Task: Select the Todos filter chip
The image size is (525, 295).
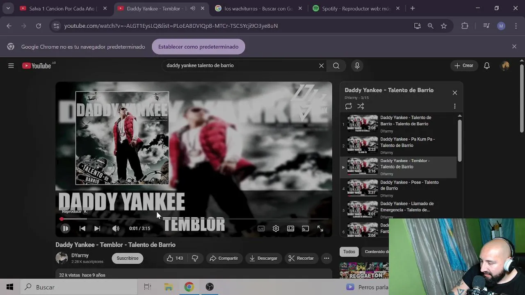Action: point(349,252)
